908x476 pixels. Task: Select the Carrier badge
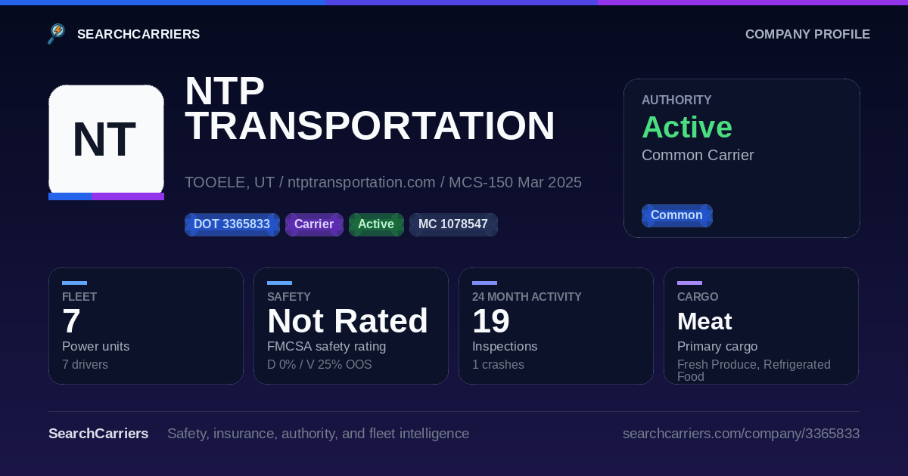pos(314,224)
